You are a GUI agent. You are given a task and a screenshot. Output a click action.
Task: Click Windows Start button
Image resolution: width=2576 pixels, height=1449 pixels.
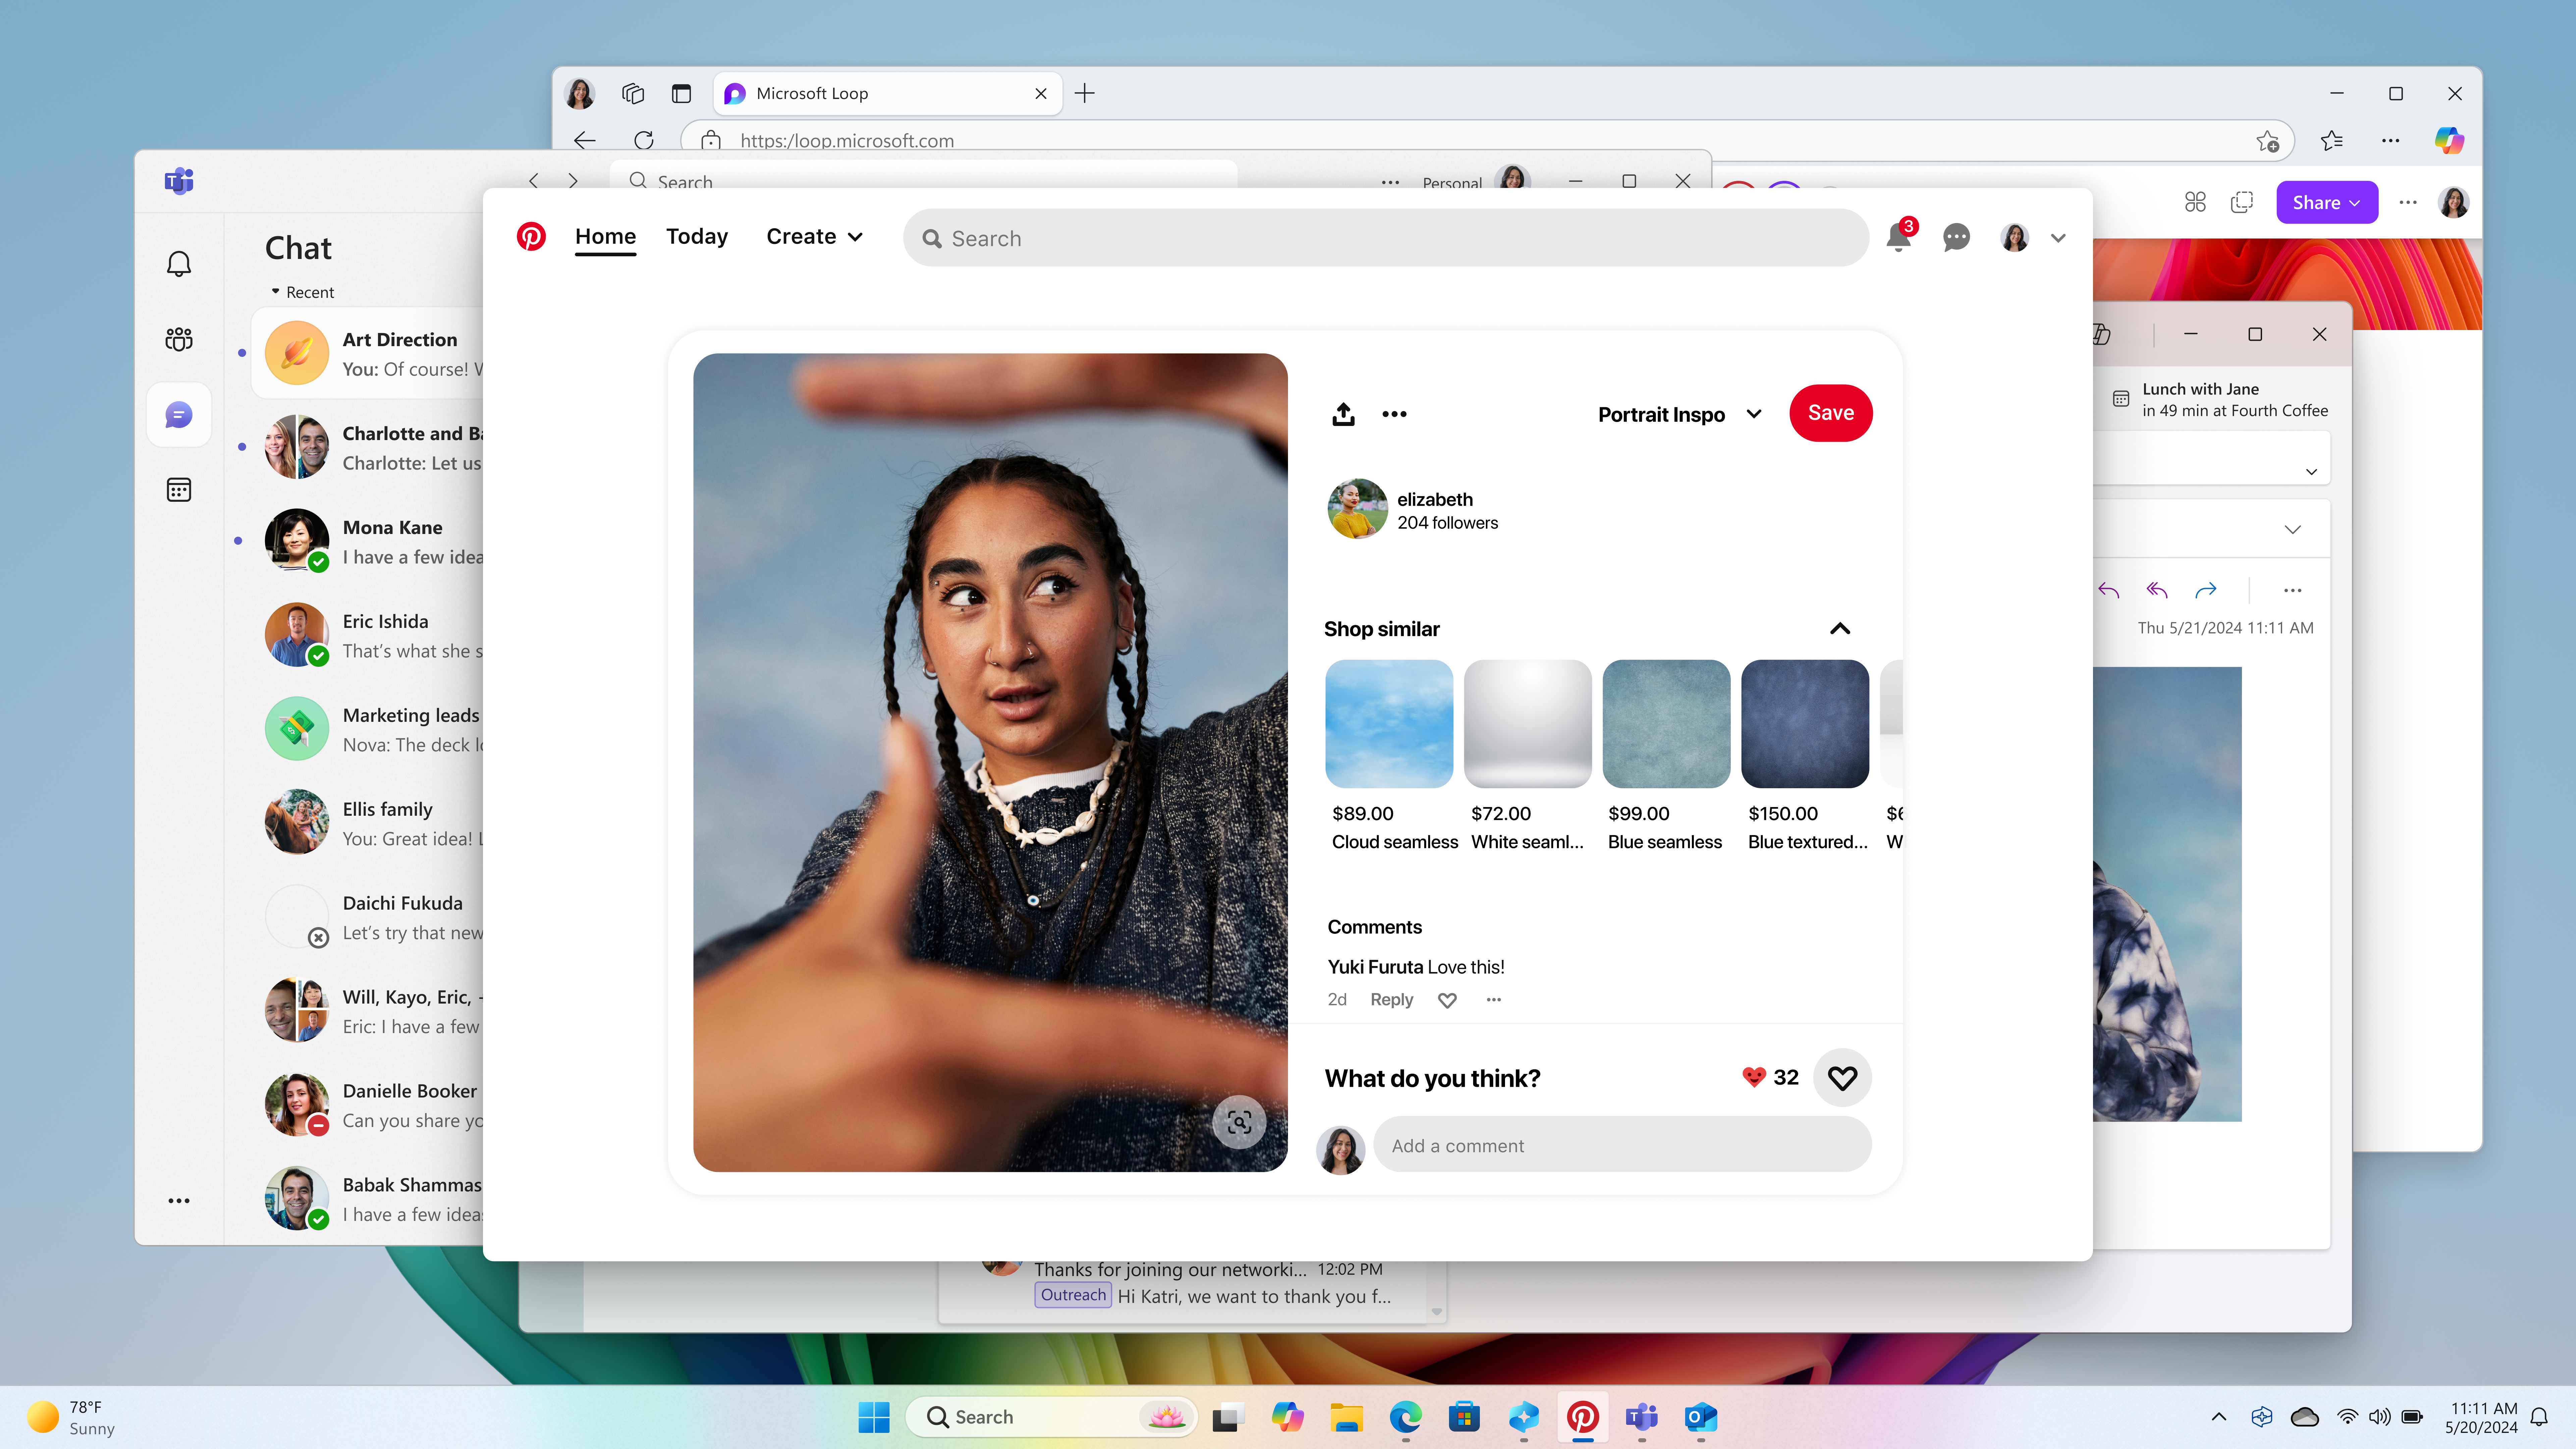[874, 1417]
